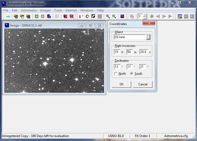Open the Images menu
The image size is (197, 141).
[x=45, y=10]
